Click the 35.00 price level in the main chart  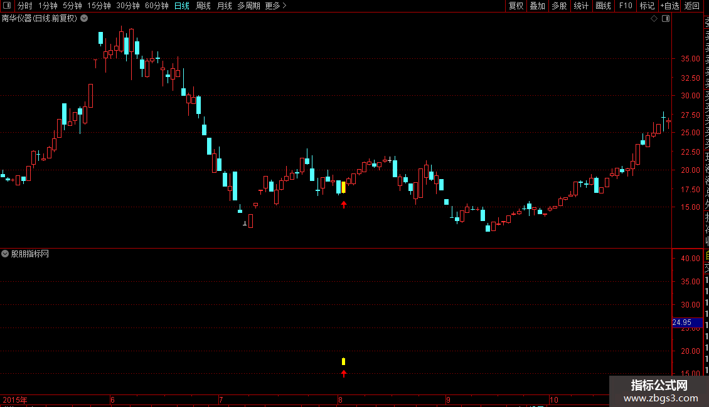click(x=690, y=59)
